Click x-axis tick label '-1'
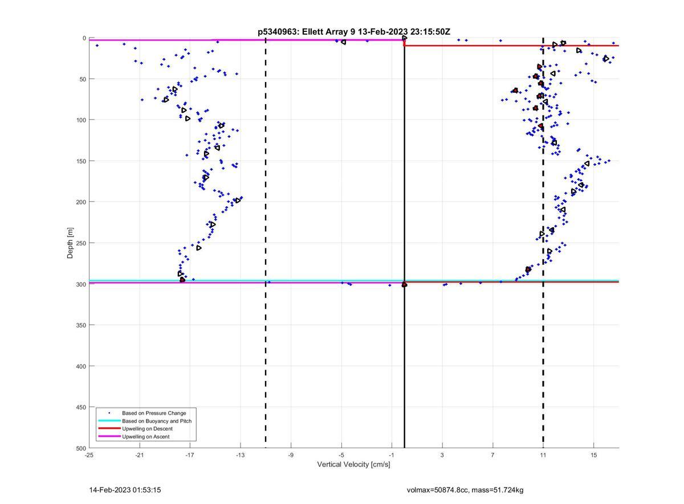 point(392,455)
